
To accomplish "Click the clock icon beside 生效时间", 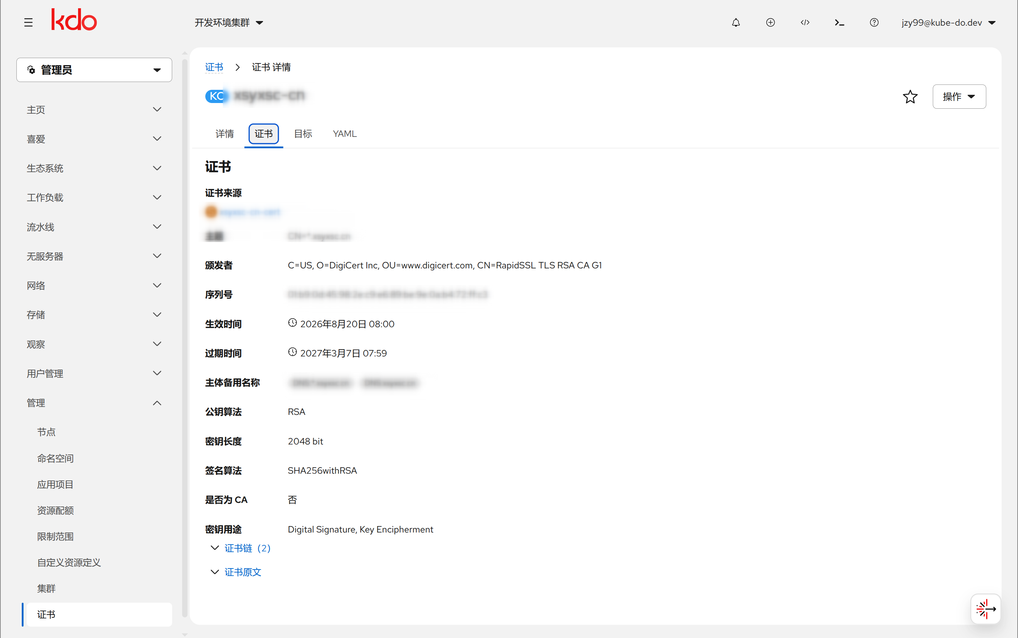I will point(292,323).
